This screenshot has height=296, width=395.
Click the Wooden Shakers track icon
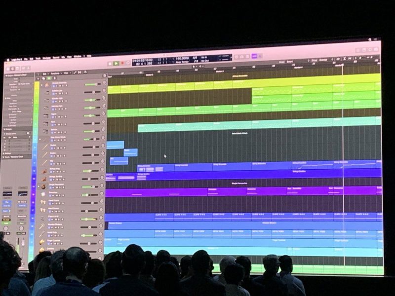(42, 226)
